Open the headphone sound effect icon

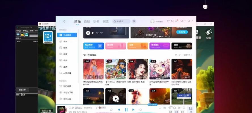pos(175,108)
